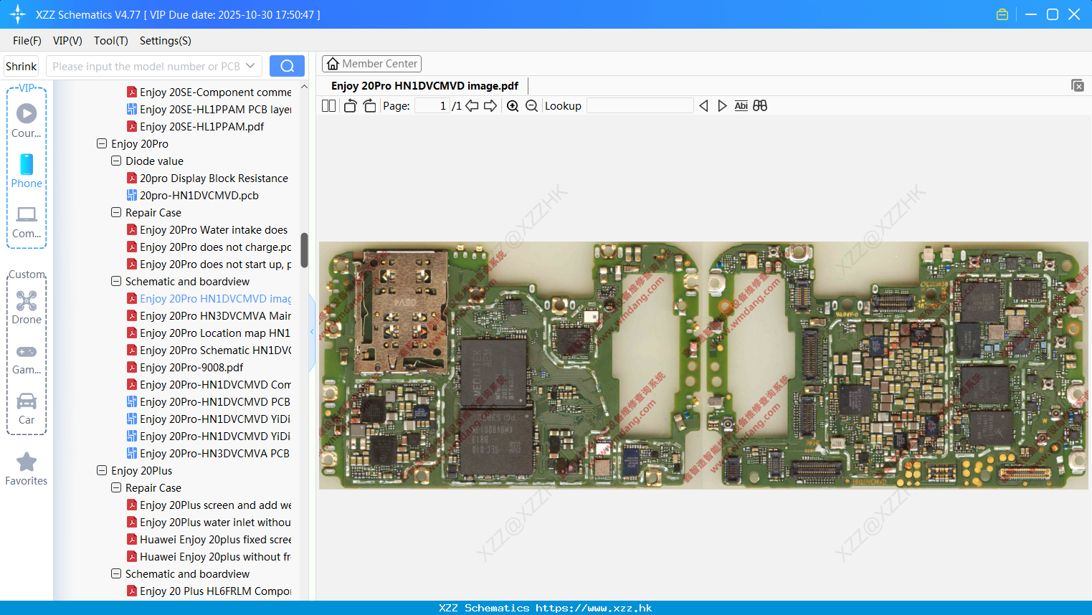Open the toolbox icon in title bar

coord(1002,14)
